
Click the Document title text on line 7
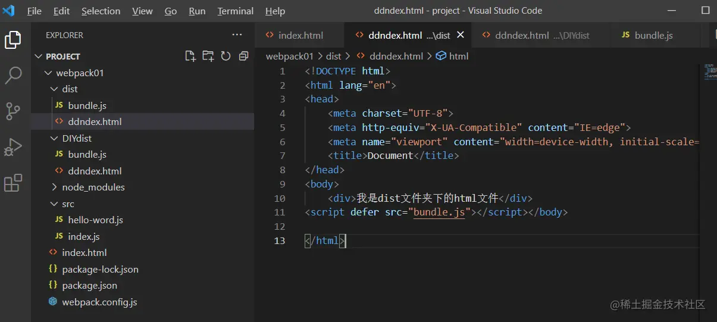[x=390, y=155]
